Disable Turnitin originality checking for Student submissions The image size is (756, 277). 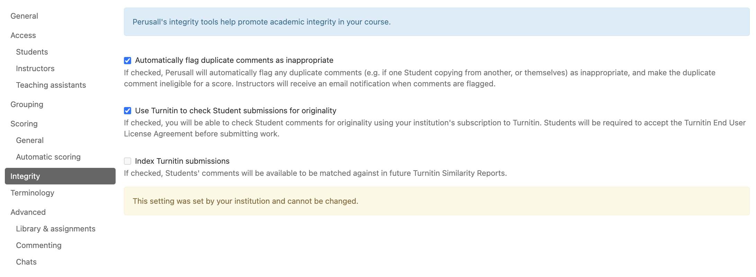127,110
